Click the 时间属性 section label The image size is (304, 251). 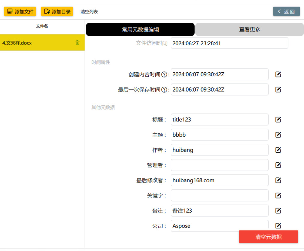(101, 62)
